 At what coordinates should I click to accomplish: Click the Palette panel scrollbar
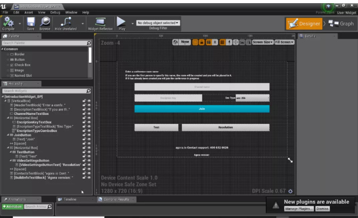[x=90, y=55]
